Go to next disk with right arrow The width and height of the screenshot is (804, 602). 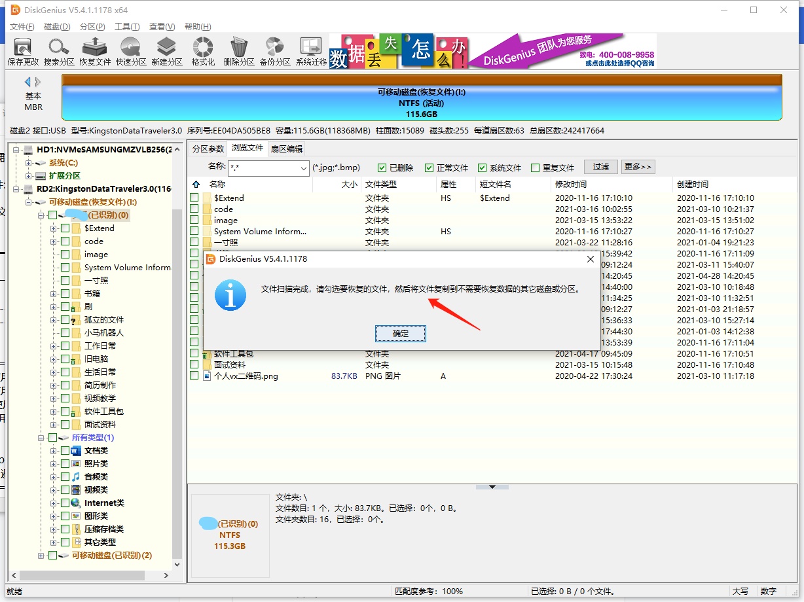click(38, 82)
